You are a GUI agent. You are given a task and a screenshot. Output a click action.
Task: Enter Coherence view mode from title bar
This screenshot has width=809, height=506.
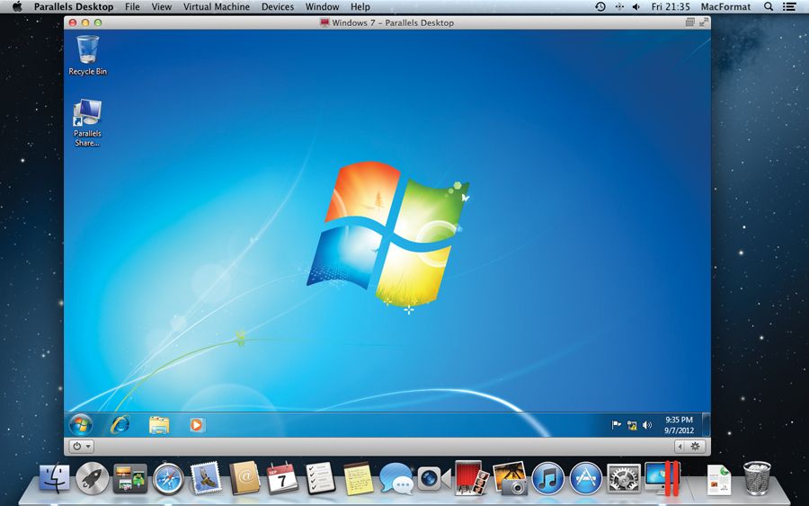(x=689, y=22)
